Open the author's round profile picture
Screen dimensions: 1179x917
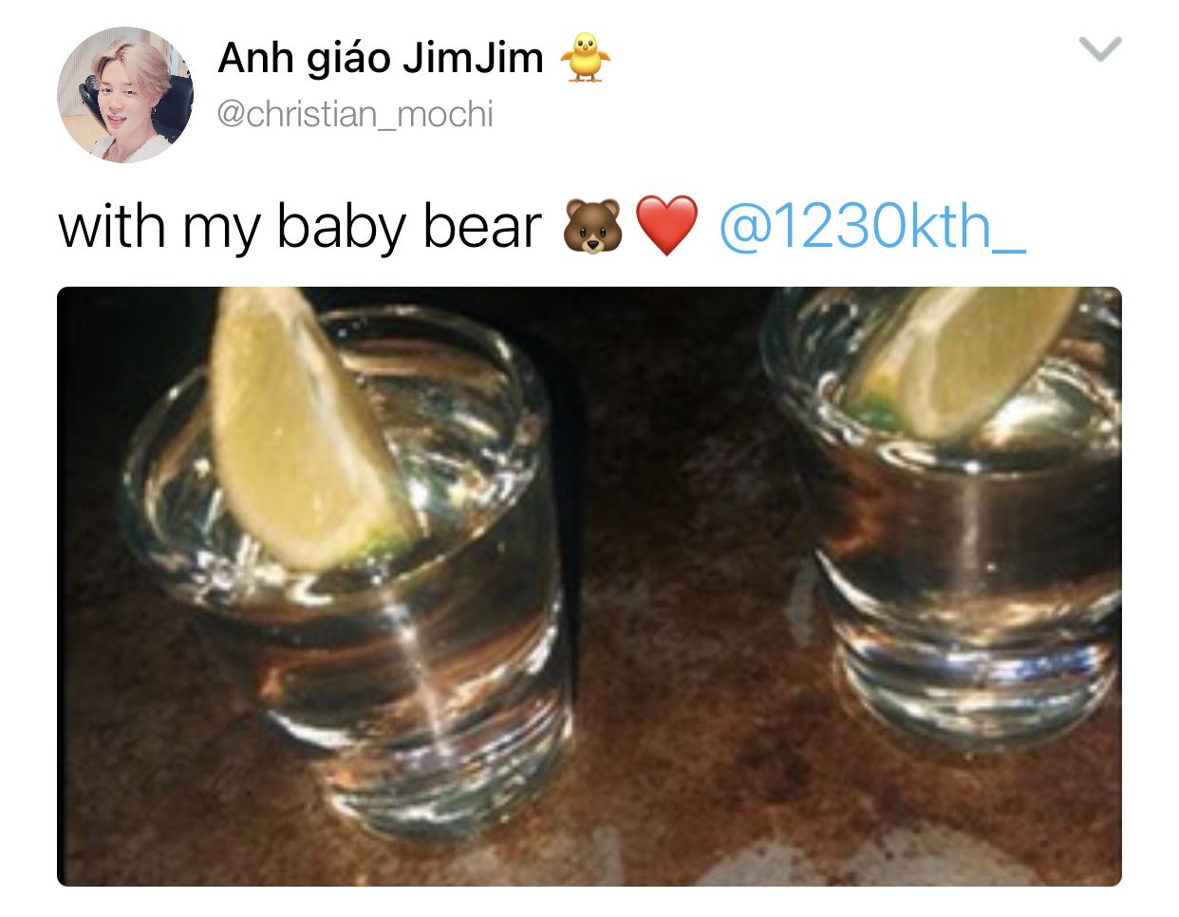coord(125,94)
